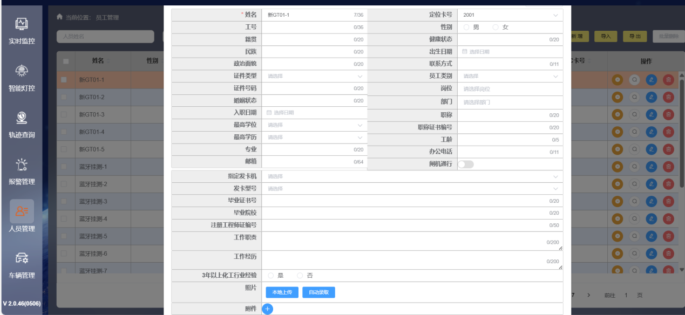
Task: Click the 本地上传 button
Action: (282, 292)
